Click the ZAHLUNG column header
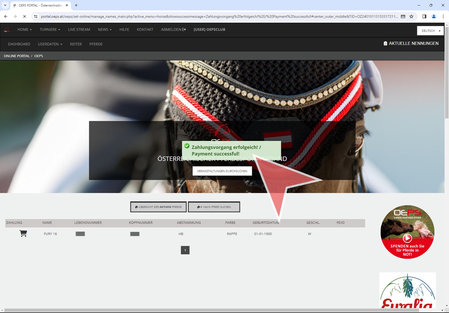The image size is (449, 313). pos(14,222)
